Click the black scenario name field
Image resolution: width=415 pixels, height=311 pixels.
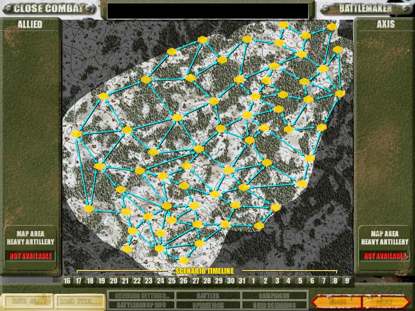click(208, 11)
